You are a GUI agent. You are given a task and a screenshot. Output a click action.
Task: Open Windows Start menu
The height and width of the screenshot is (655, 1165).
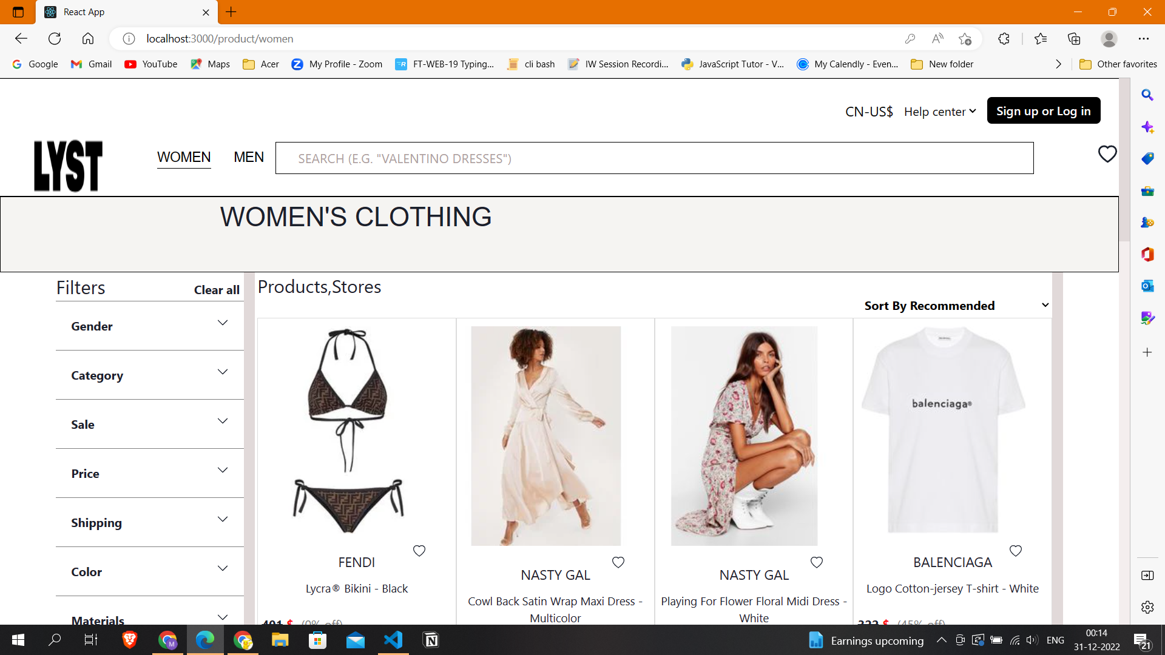tap(18, 640)
